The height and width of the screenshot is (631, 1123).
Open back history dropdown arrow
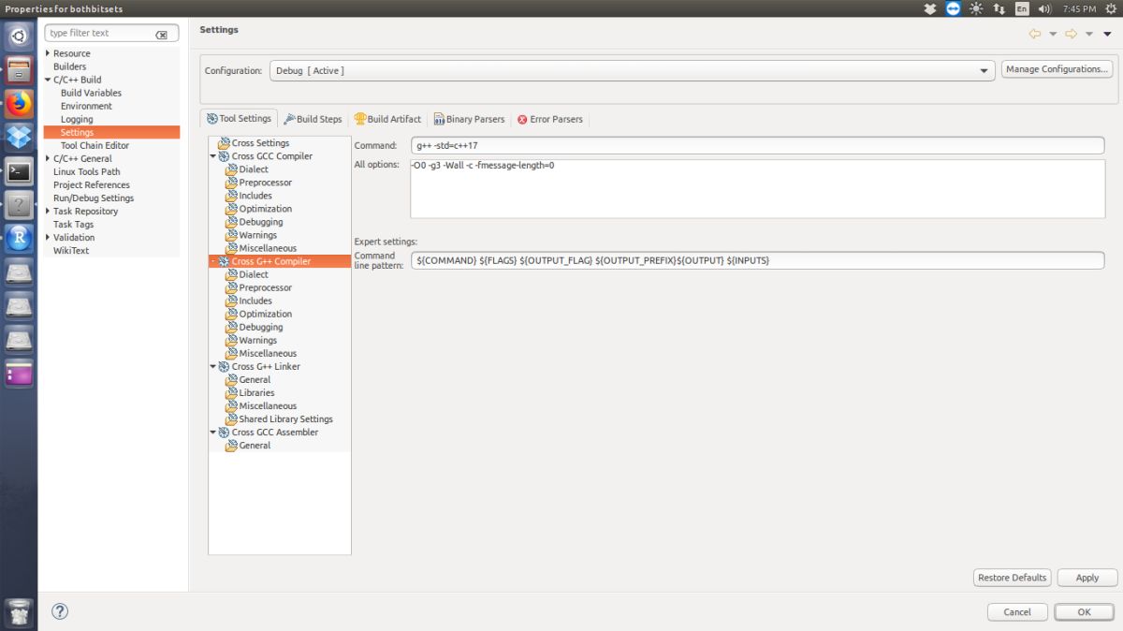[1053, 34]
